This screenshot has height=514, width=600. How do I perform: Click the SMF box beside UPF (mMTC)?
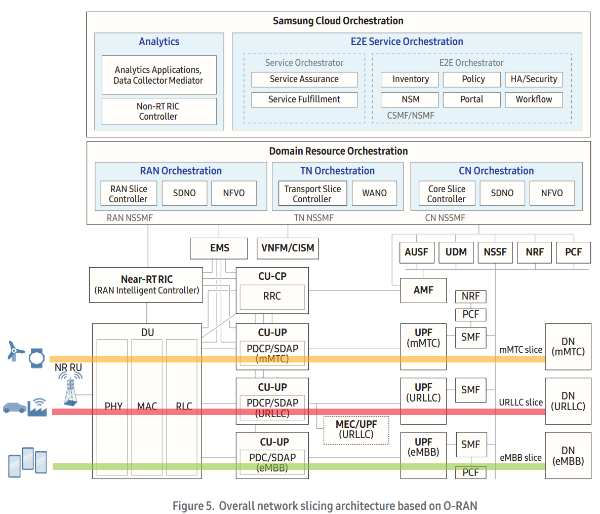coord(471,338)
